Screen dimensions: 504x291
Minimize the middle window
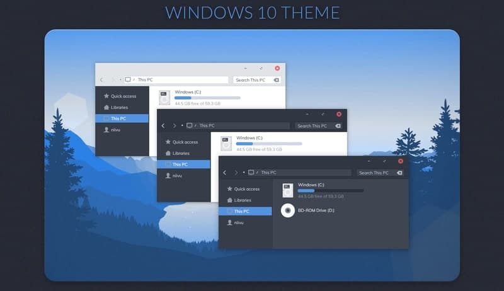307,114
